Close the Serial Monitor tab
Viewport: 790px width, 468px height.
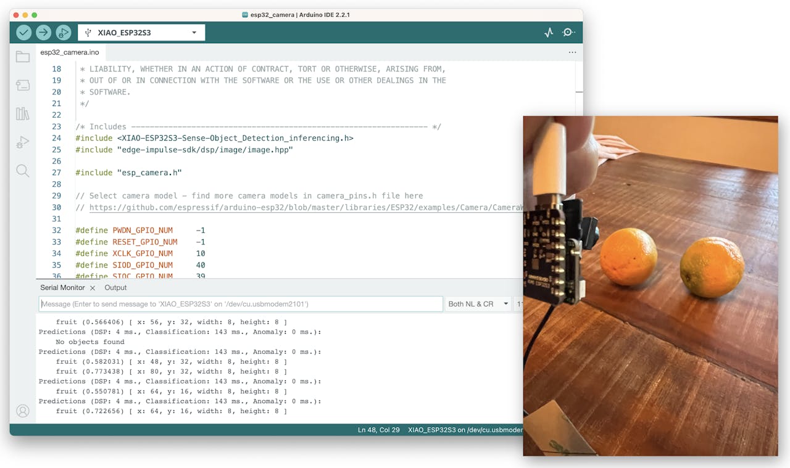pos(93,288)
